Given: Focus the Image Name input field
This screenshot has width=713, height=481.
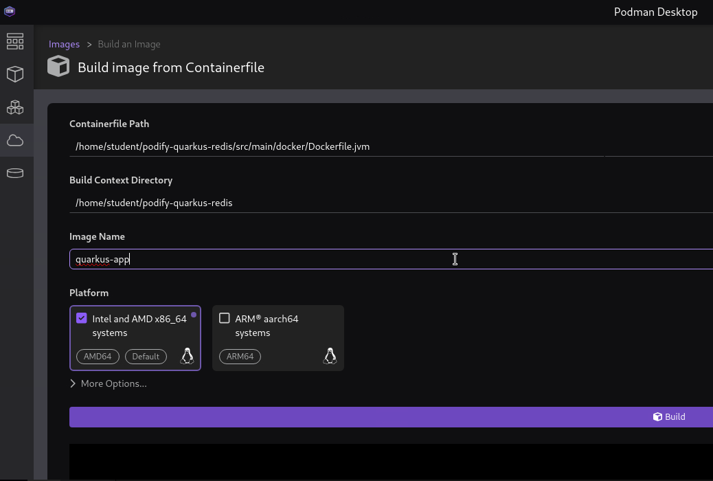Looking at the screenshot, I should 391,259.
